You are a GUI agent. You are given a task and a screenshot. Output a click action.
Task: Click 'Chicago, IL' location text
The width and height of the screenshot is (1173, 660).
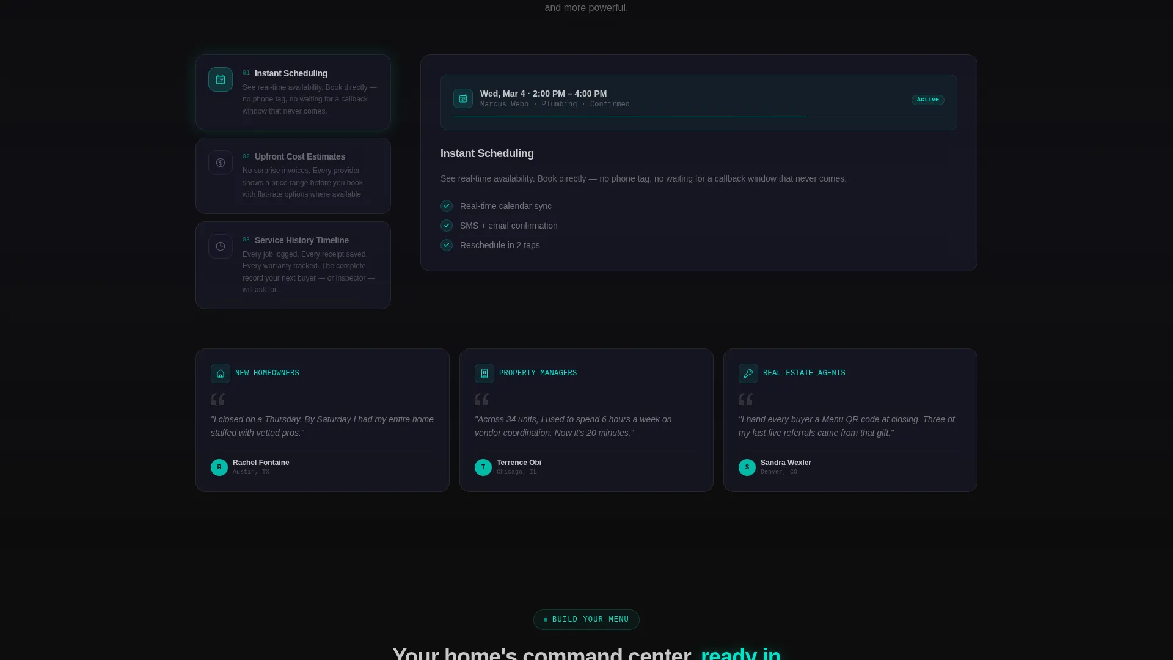[517, 472]
